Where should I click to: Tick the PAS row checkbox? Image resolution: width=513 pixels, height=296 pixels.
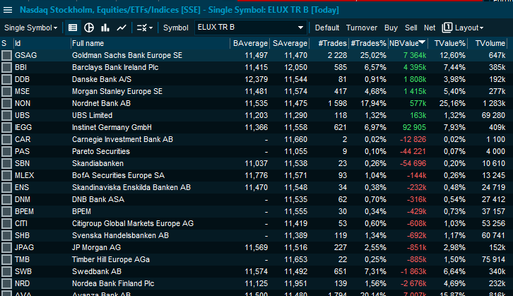(x=6, y=151)
